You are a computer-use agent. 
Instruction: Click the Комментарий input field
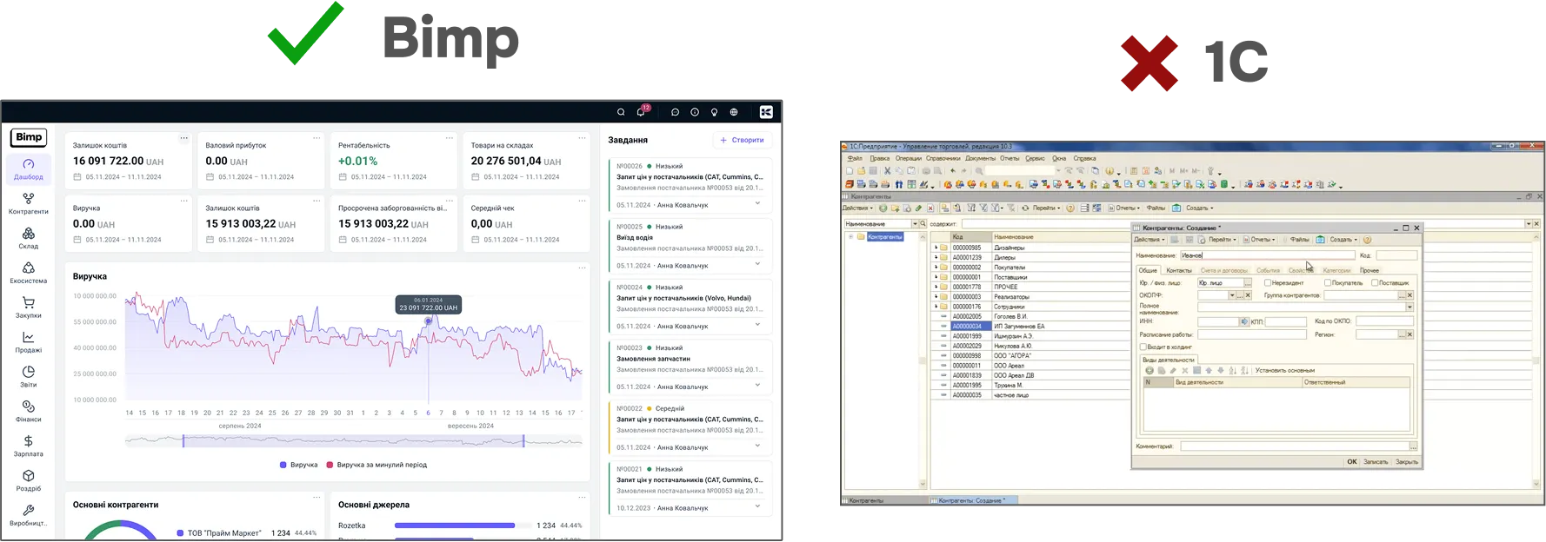pos(1295,446)
